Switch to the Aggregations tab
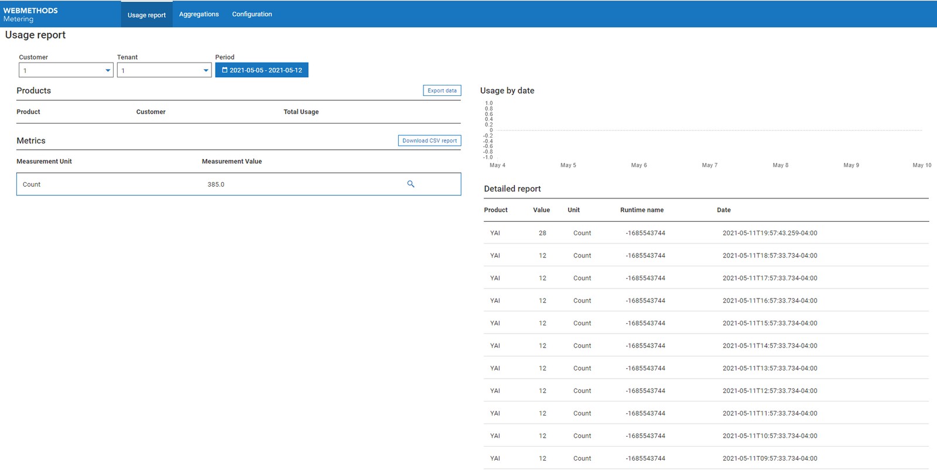937x470 pixels. point(199,14)
